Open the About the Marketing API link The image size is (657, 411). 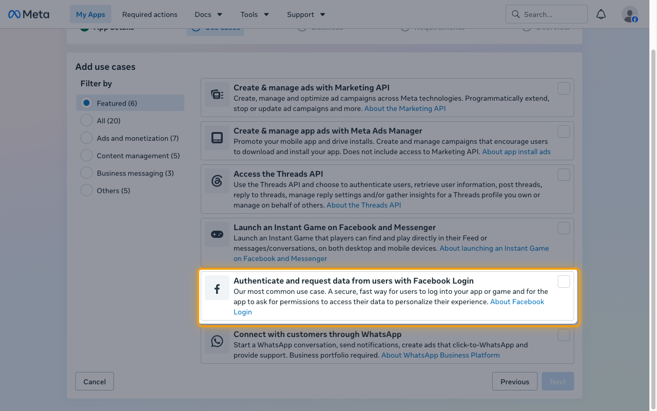click(405, 108)
